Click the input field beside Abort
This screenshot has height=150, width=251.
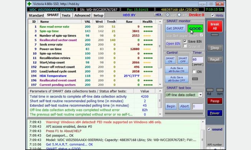tap(198, 106)
